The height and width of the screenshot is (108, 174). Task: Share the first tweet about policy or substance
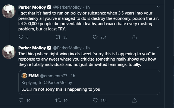point(134,37)
